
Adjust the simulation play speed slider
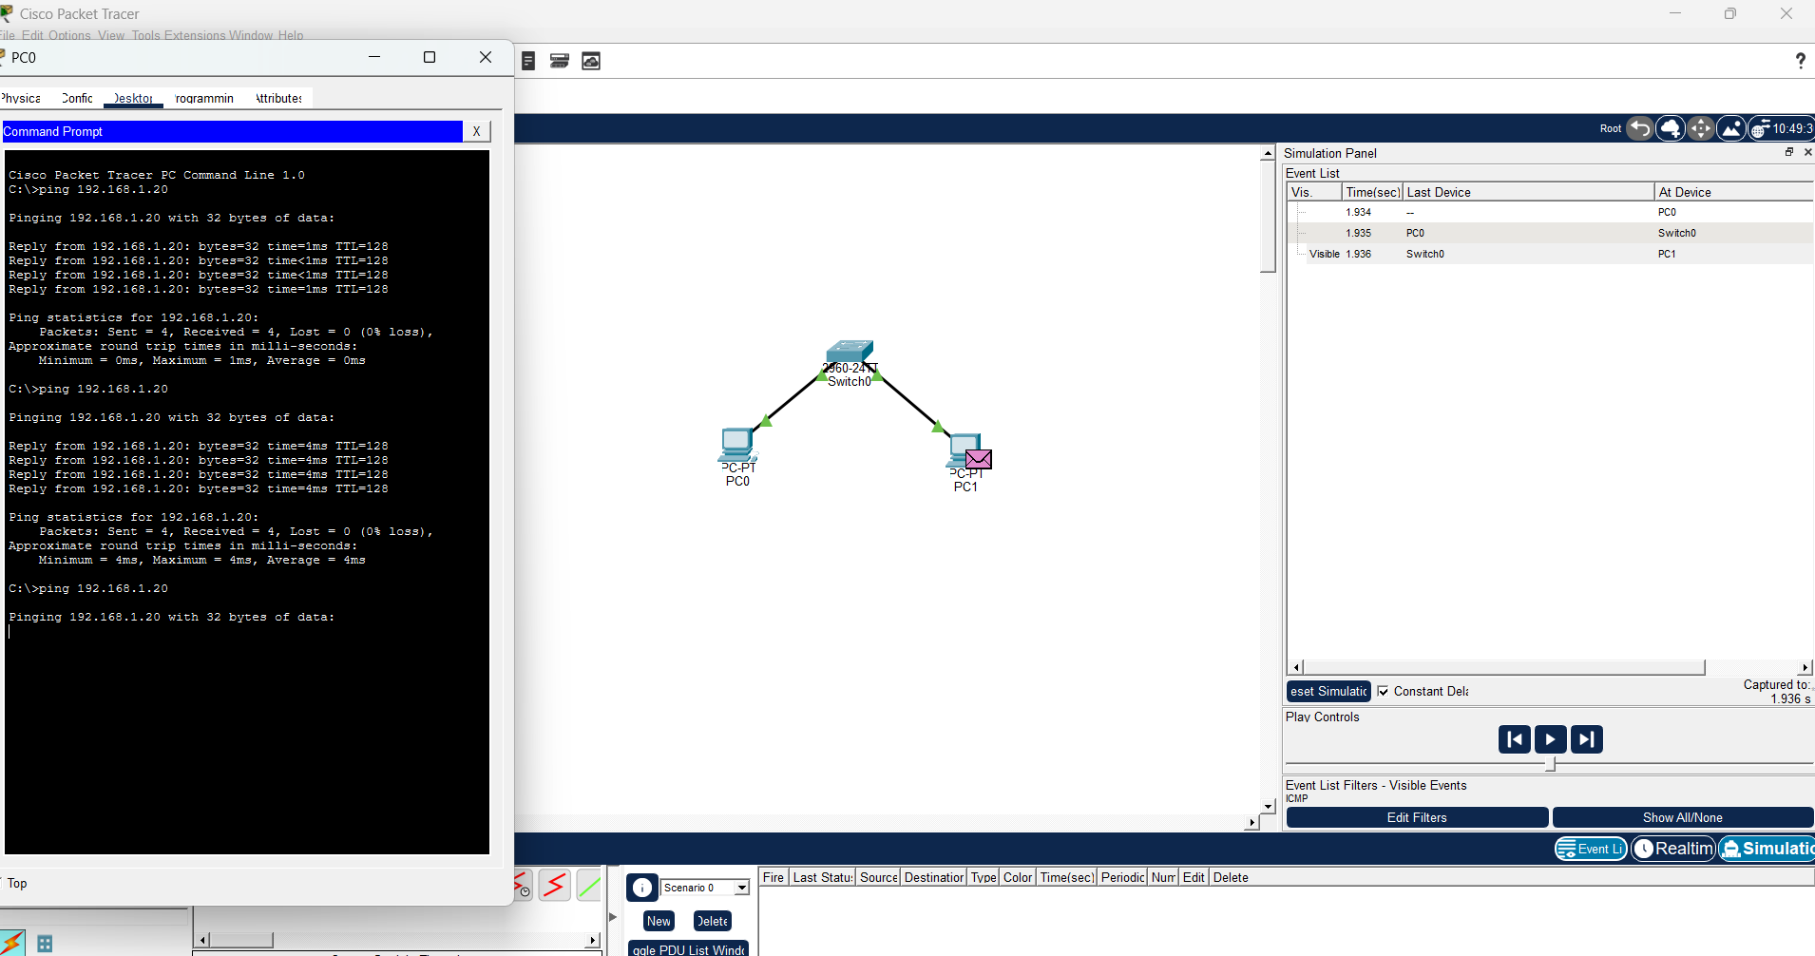(x=1551, y=763)
